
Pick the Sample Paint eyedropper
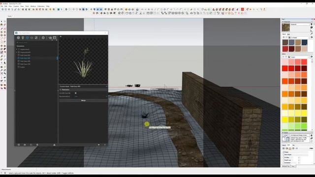point(312,34)
